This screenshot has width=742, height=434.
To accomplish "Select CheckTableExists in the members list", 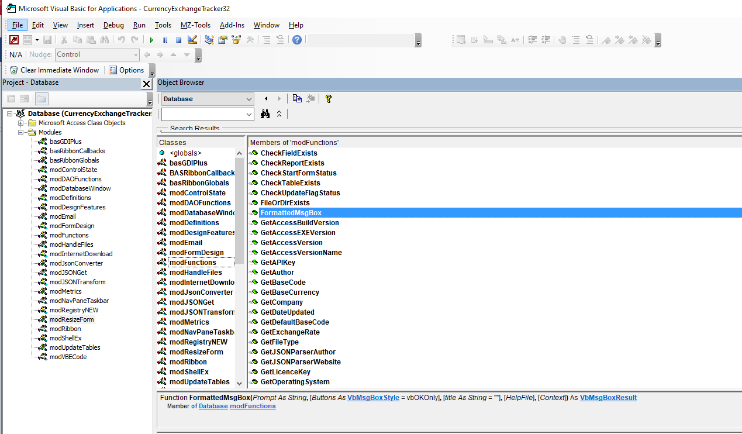I will click(291, 183).
